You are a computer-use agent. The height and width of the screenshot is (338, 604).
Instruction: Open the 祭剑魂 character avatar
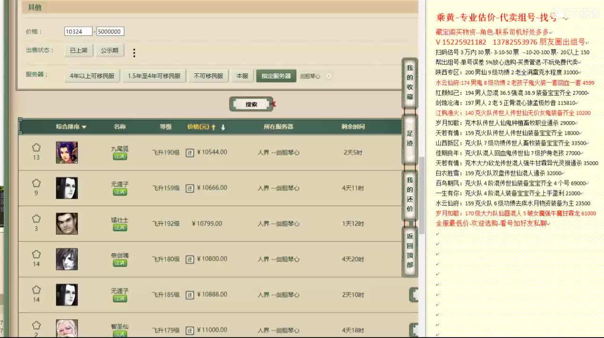pyautogui.click(x=67, y=259)
